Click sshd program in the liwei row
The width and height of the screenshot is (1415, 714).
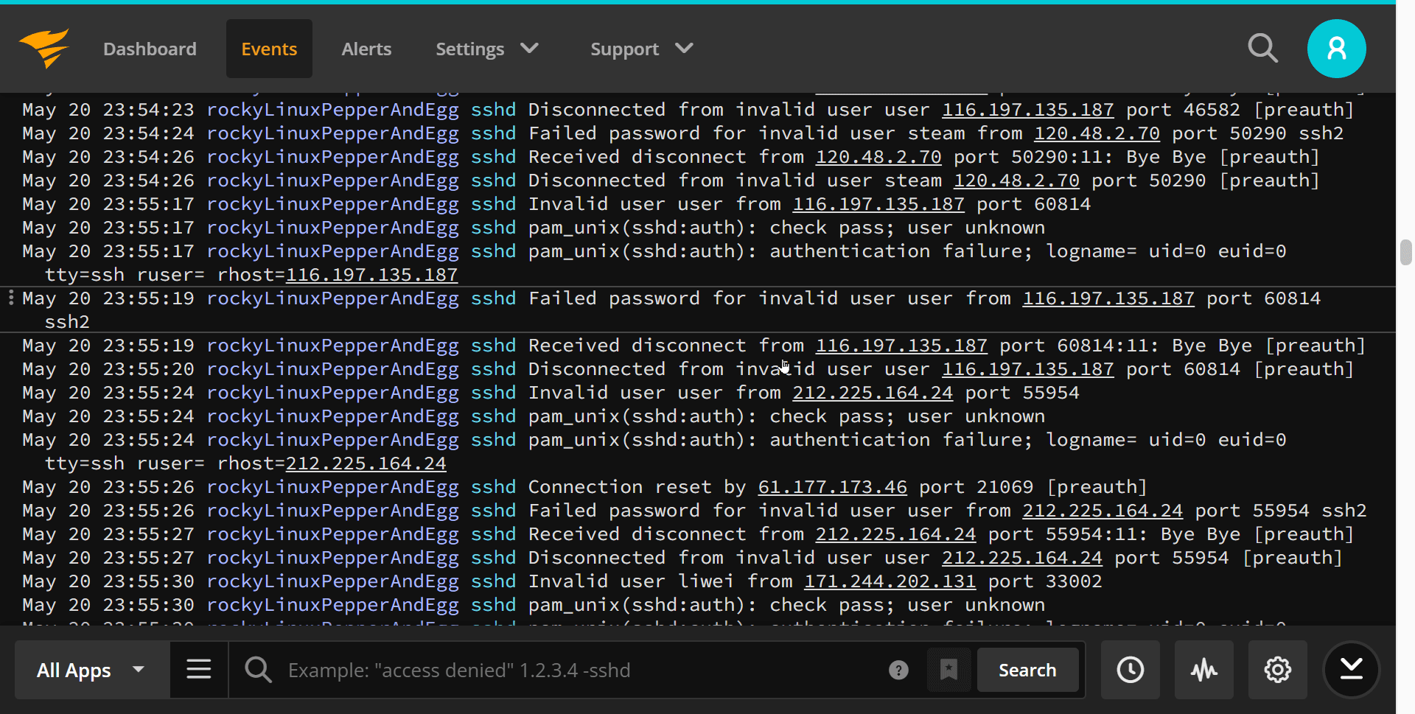493,581
